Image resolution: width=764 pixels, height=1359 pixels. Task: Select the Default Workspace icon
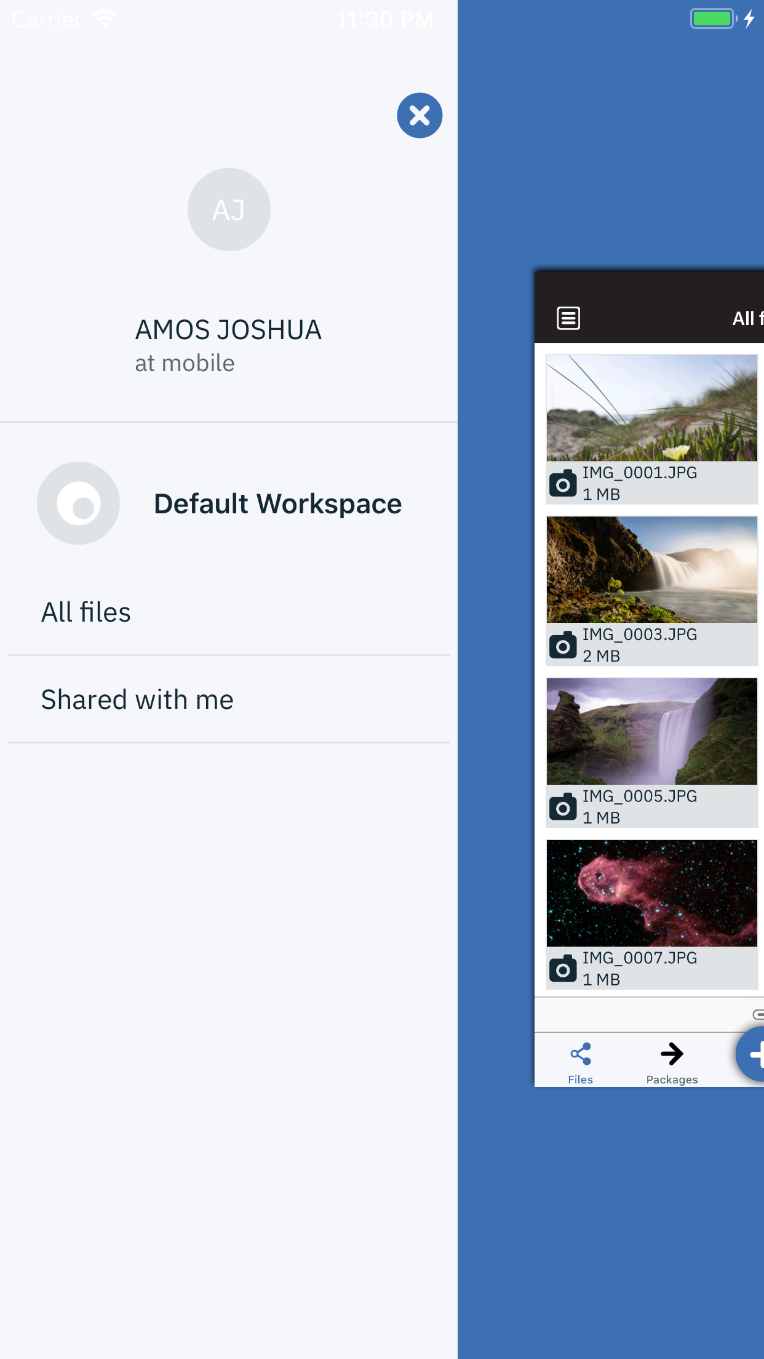tap(78, 503)
